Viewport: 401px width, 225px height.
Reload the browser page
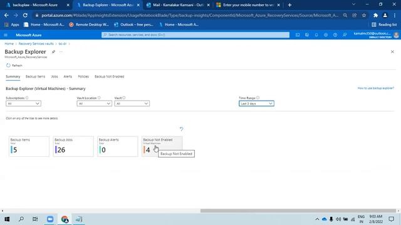pos(25,15)
